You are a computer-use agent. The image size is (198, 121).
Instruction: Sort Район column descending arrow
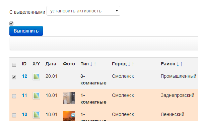click(x=178, y=64)
